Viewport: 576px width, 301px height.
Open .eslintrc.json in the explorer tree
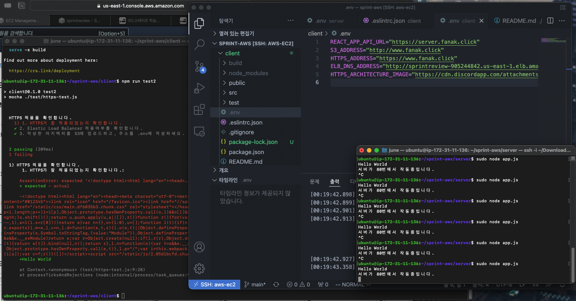pyautogui.click(x=256, y=122)
